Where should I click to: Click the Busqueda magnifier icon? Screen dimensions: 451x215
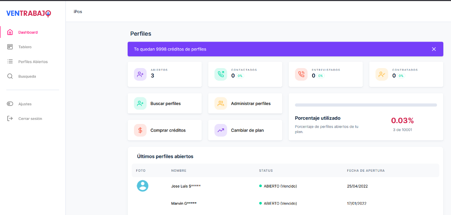coord(10,77)
